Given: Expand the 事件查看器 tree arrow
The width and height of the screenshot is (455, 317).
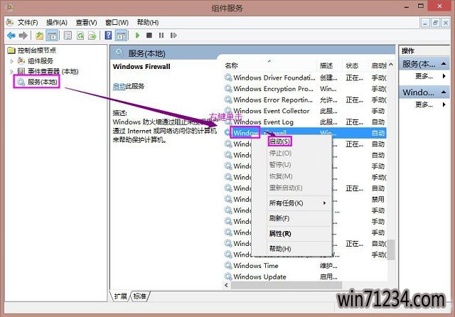Looking at the screenshot, I should pyautogui.click(x=12, y=72).
